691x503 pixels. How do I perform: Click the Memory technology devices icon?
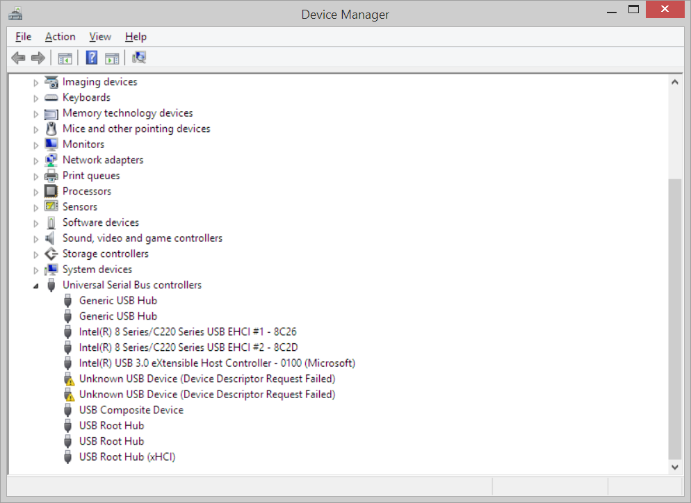51,114
